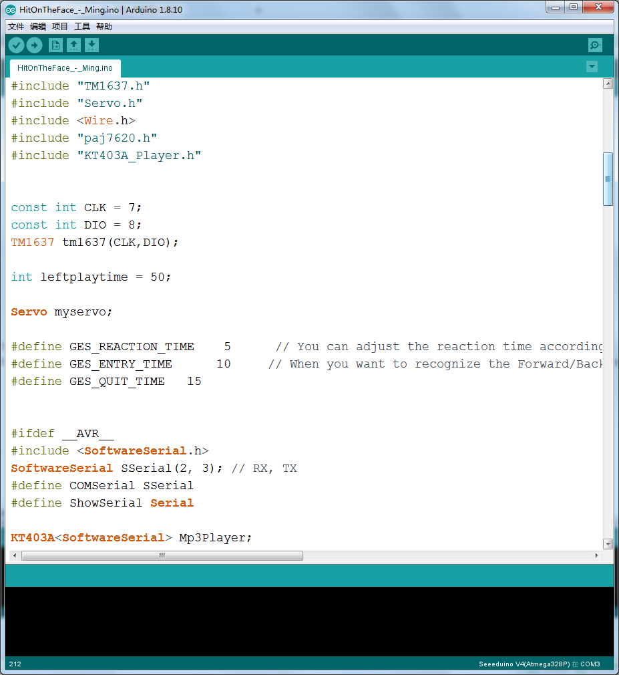The image size is (619, 675).
Task: Open the 编辑 (Edit) menu
Action: pos(38,27)
